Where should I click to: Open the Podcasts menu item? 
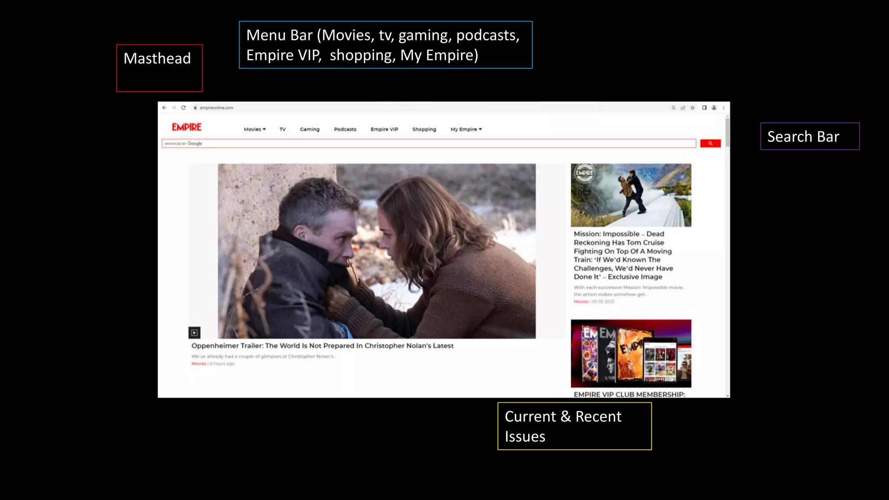pos(345,129)
